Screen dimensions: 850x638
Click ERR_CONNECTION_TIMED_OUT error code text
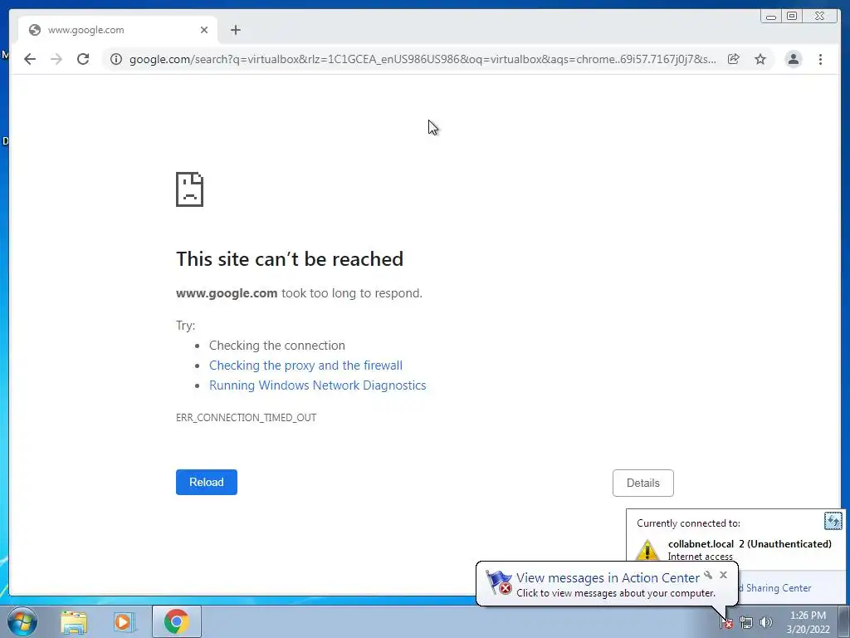[x=246, y=417]
